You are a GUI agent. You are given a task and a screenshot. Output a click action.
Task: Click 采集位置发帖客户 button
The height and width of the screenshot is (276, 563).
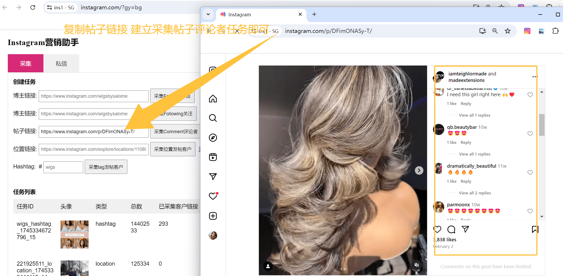173,149
